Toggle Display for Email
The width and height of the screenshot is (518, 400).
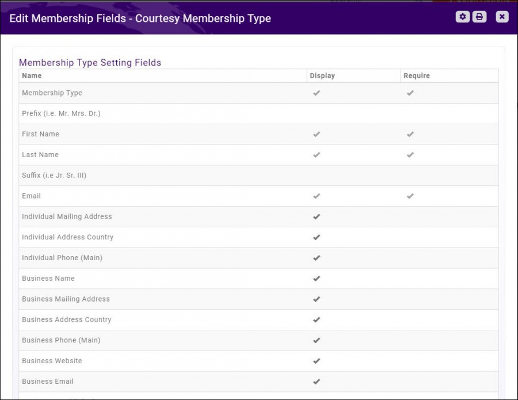pyautogui.click(x=316, y=196)
